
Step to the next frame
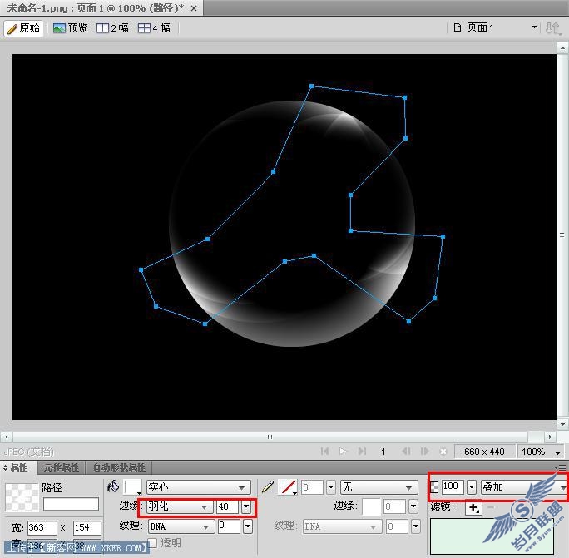pos(424,452)
